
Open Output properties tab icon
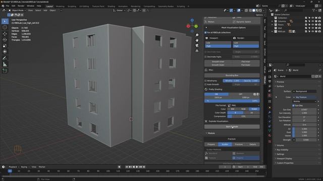coord(270,81)
